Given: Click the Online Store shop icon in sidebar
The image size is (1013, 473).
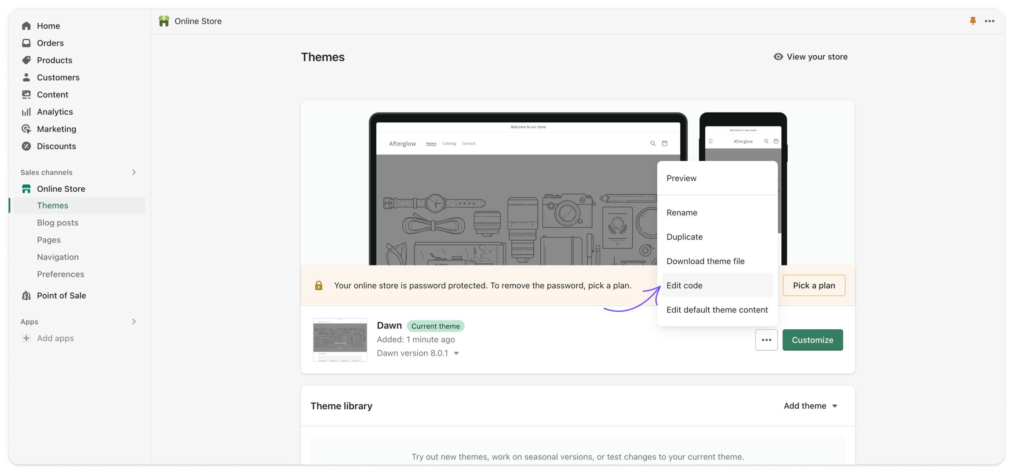Looking at the screenshot, I should click(x=26, y=189).
